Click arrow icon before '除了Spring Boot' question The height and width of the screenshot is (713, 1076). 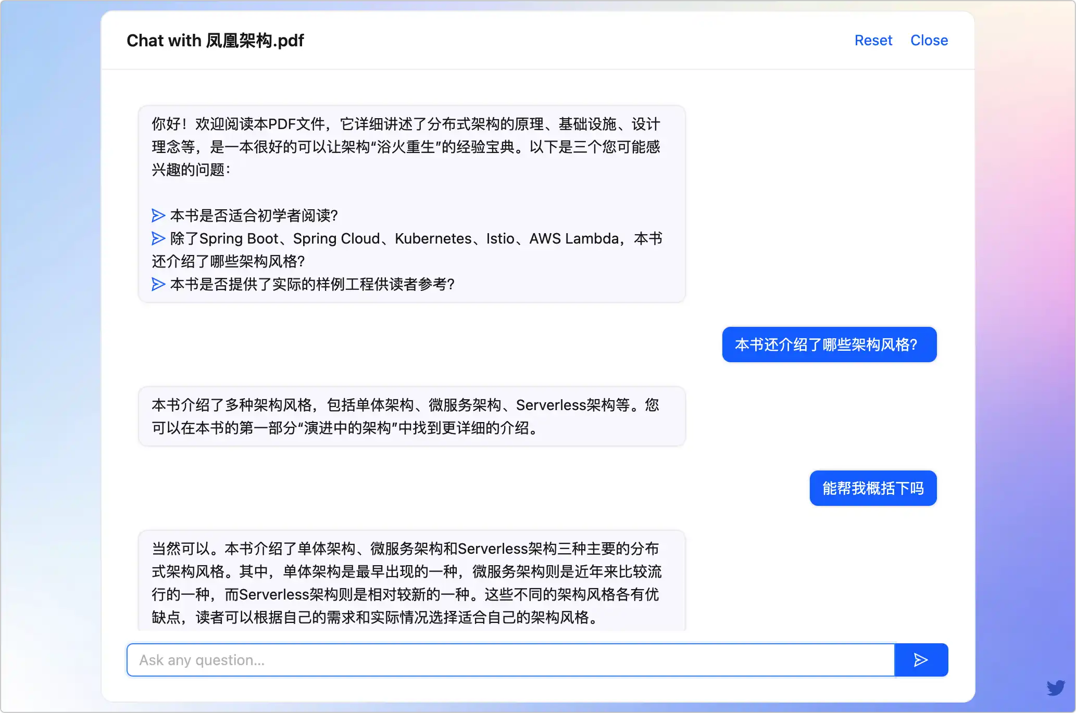pyautogui.click(x=158, y=238)
